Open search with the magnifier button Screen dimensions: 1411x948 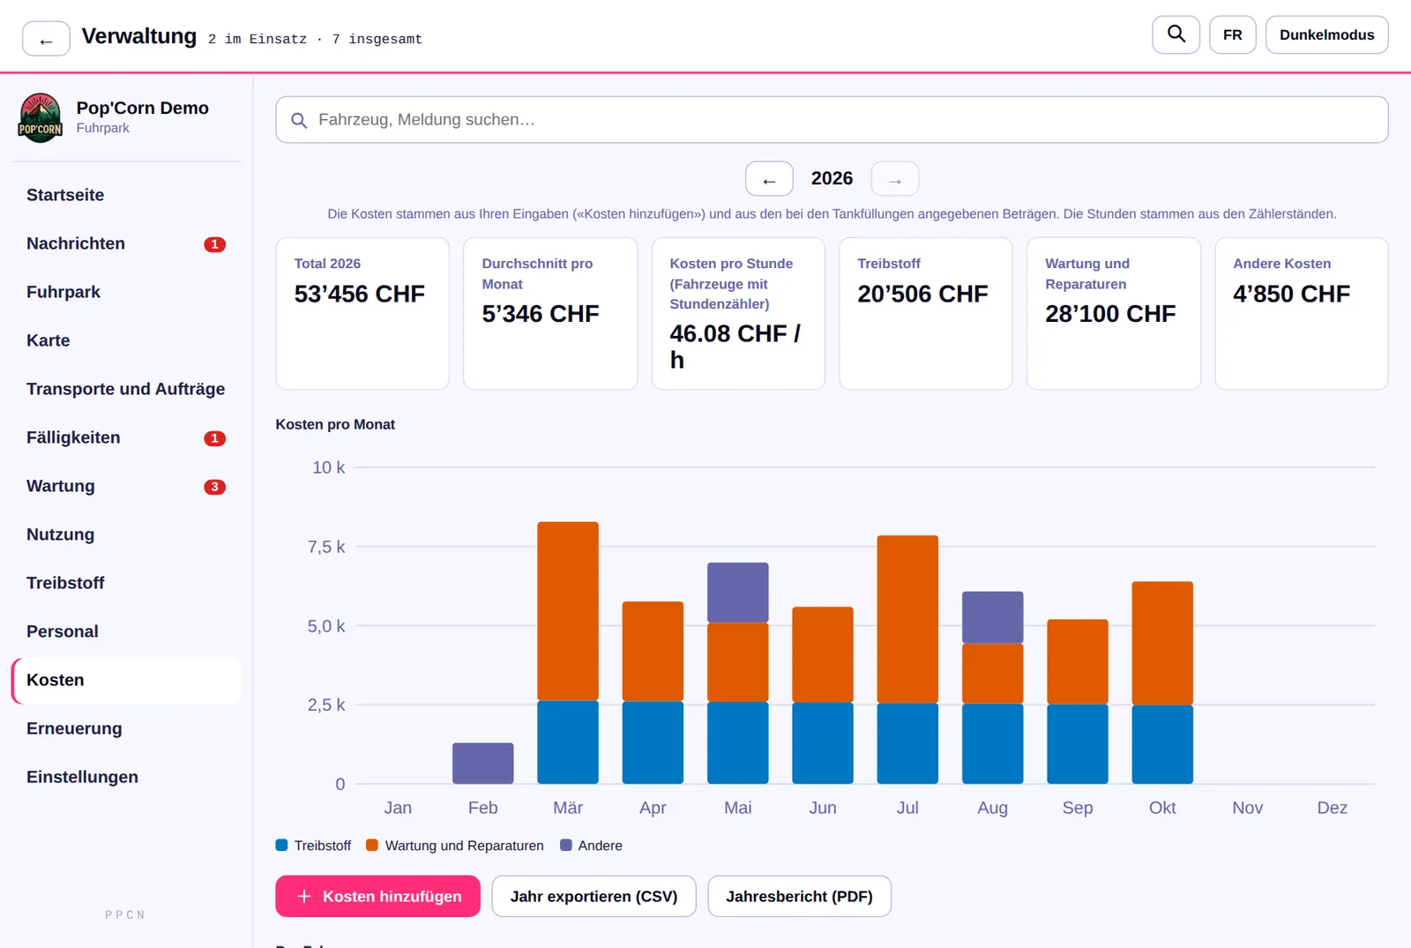pos(1176,34)
